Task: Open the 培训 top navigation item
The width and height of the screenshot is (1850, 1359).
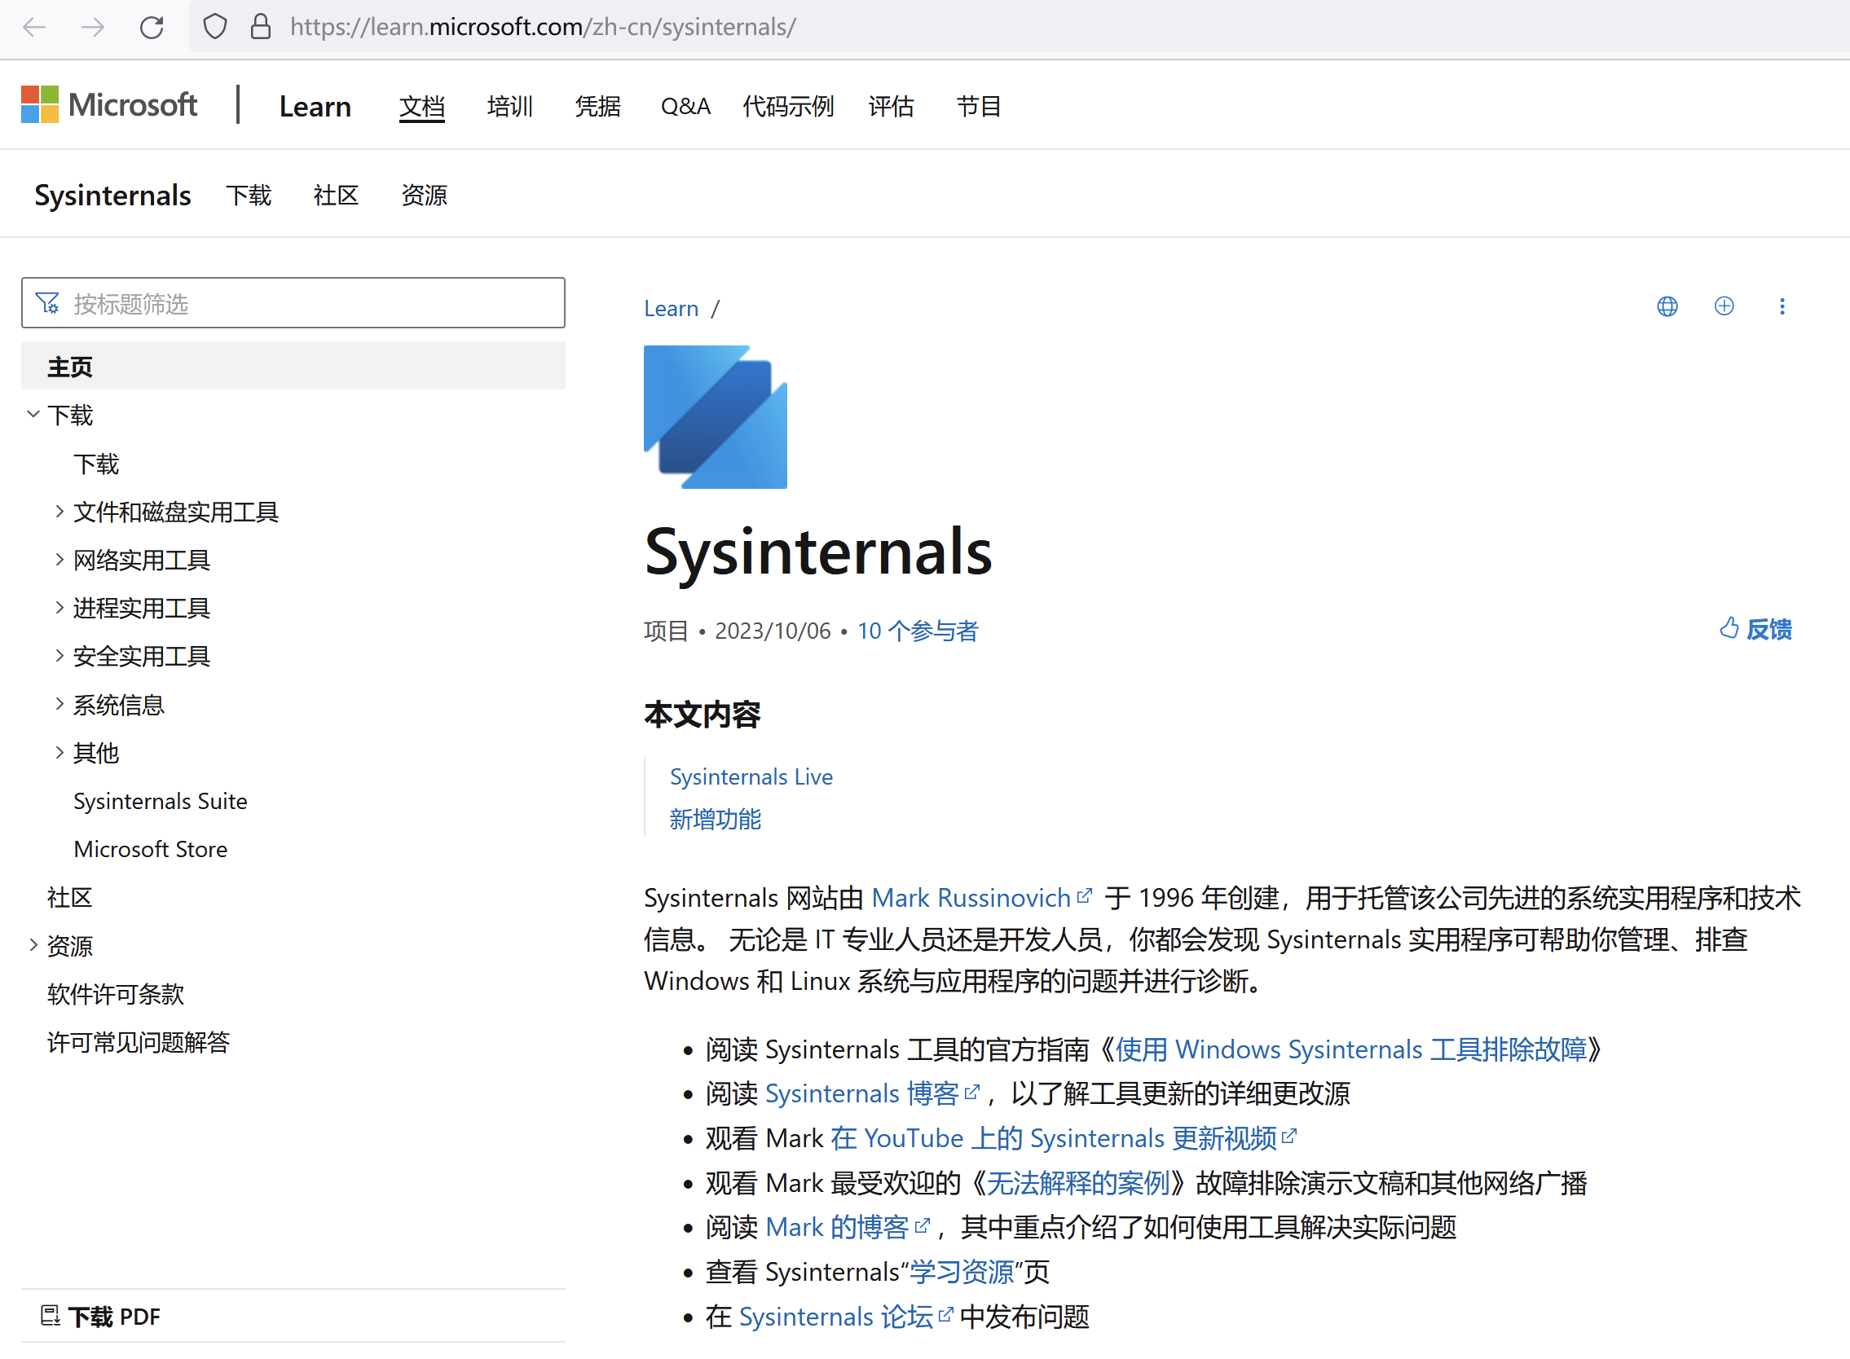Action: coord(509,106)
